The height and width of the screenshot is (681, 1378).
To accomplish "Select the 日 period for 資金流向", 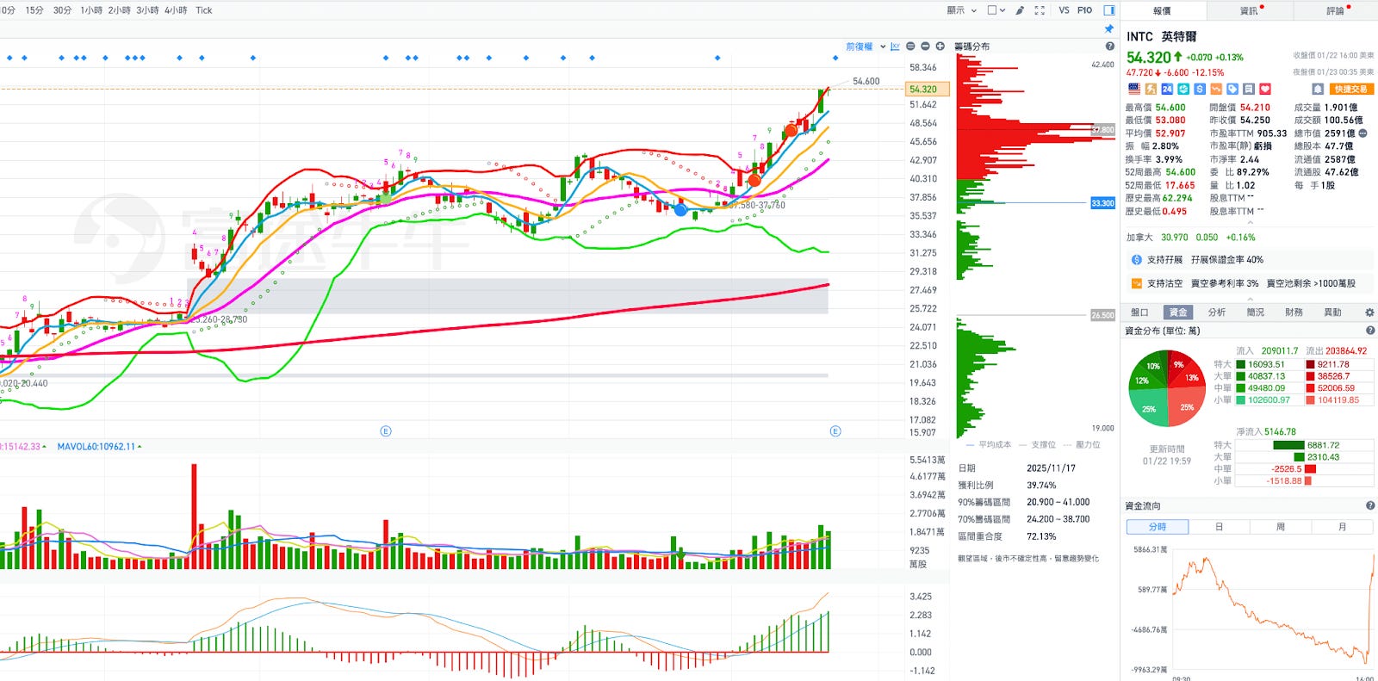I will pyautogui.click(x=1220, y=527).
